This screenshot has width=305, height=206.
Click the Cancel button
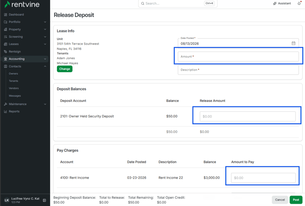click(280, 200)
